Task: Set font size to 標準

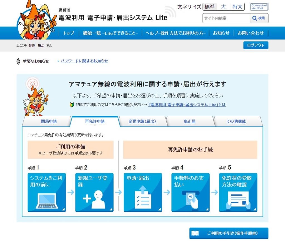Action: point(210,7)
